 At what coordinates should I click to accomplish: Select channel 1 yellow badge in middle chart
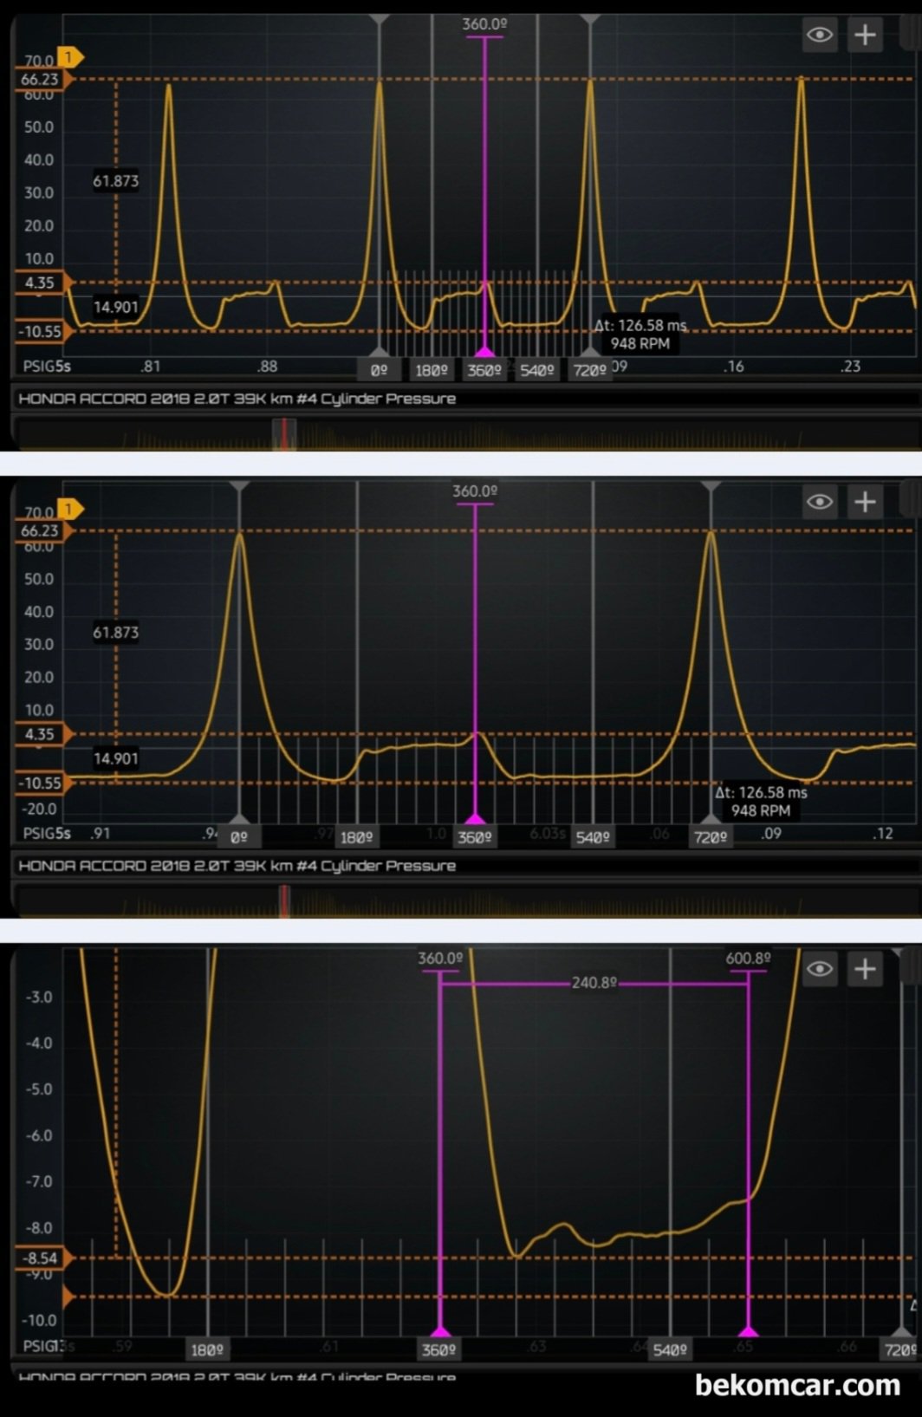(x=69, y=509)
